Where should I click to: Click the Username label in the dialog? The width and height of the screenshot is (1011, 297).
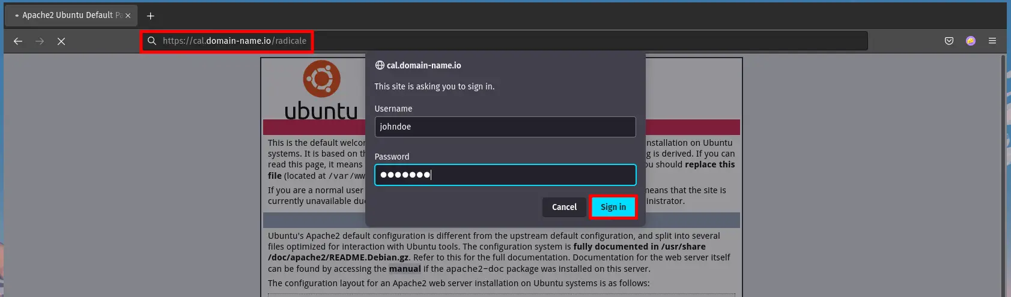click(393, 109)
